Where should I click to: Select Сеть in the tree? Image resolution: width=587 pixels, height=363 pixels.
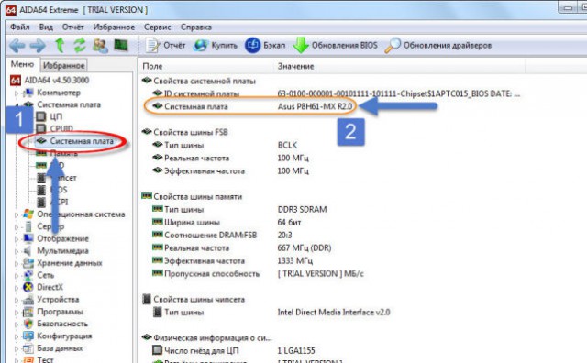(x=45, y=275)
